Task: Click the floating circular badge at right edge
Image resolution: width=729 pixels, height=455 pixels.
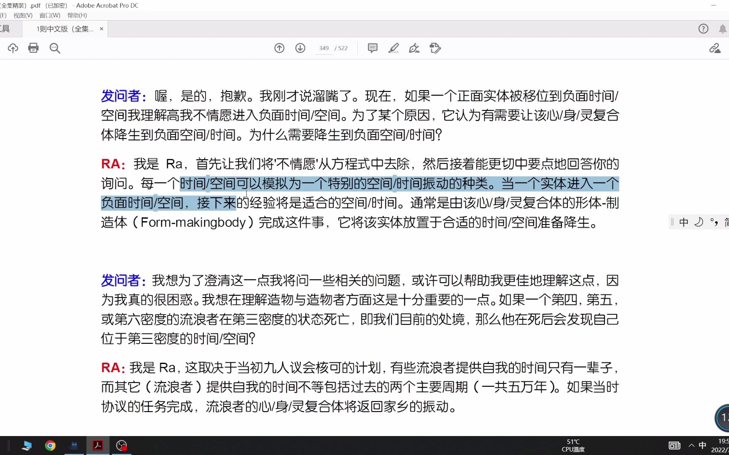Action: [x=722, y=418]
